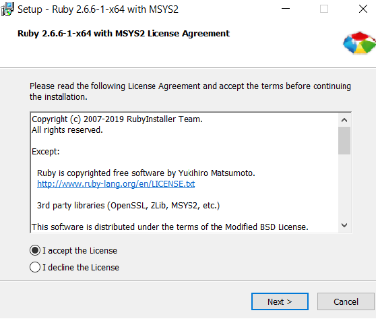Continue with the Next > button
This screenshot has width=378, height=321.
(280, 301)
